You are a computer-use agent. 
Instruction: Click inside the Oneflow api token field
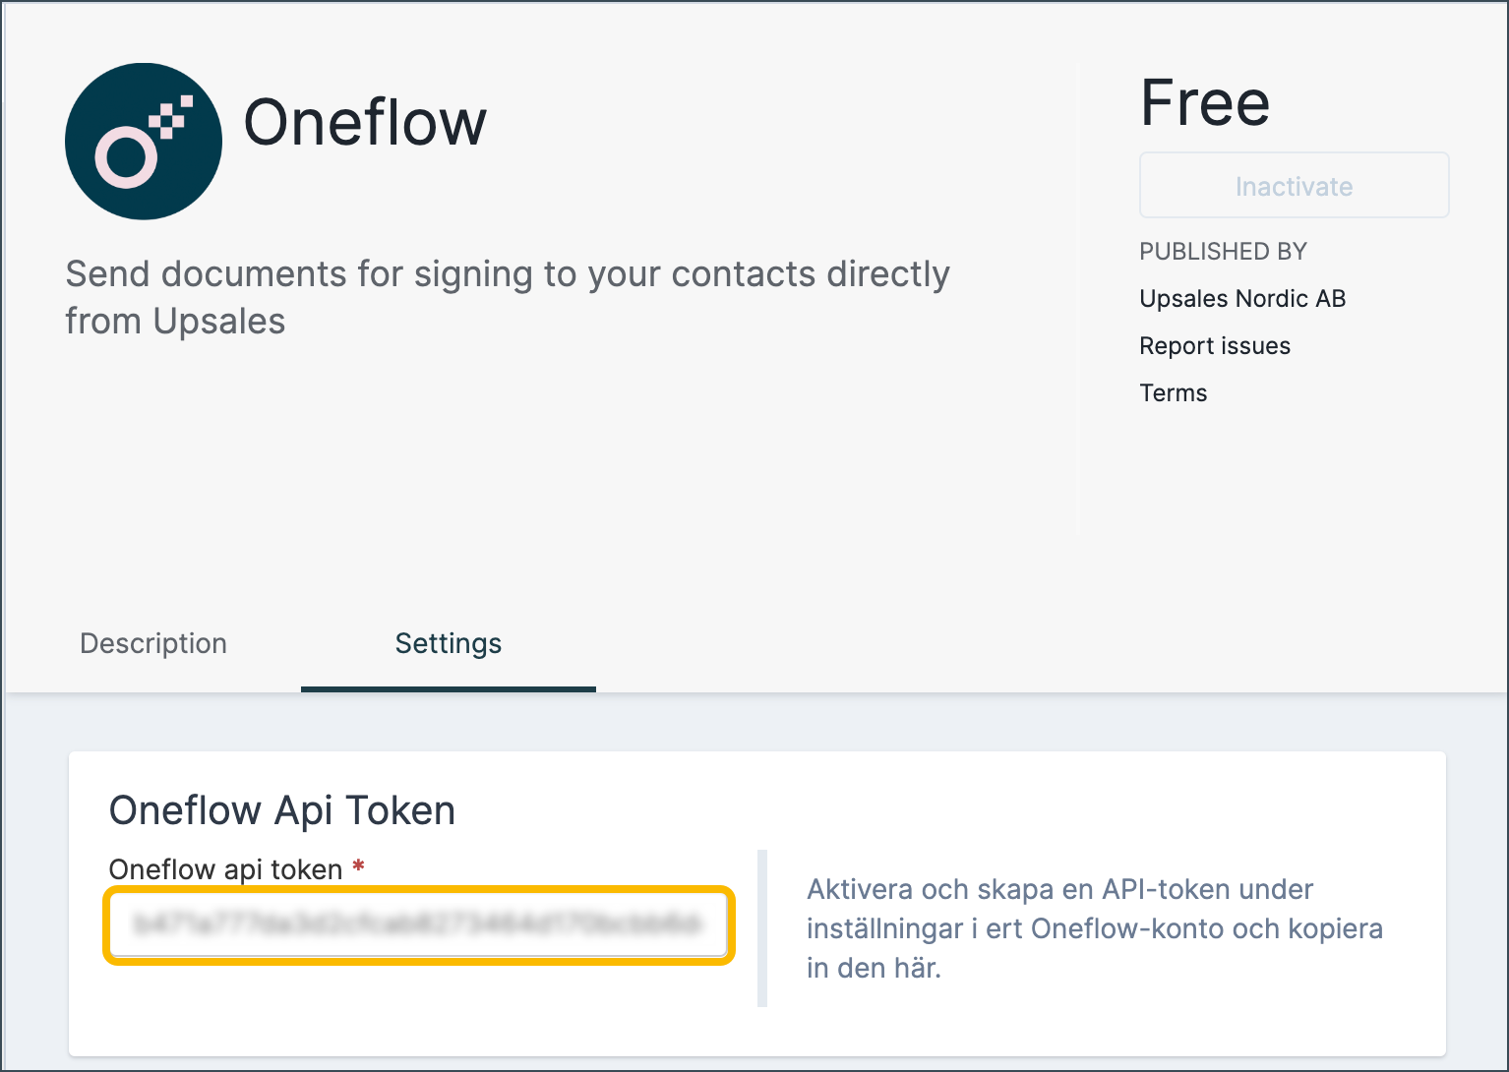417,925
